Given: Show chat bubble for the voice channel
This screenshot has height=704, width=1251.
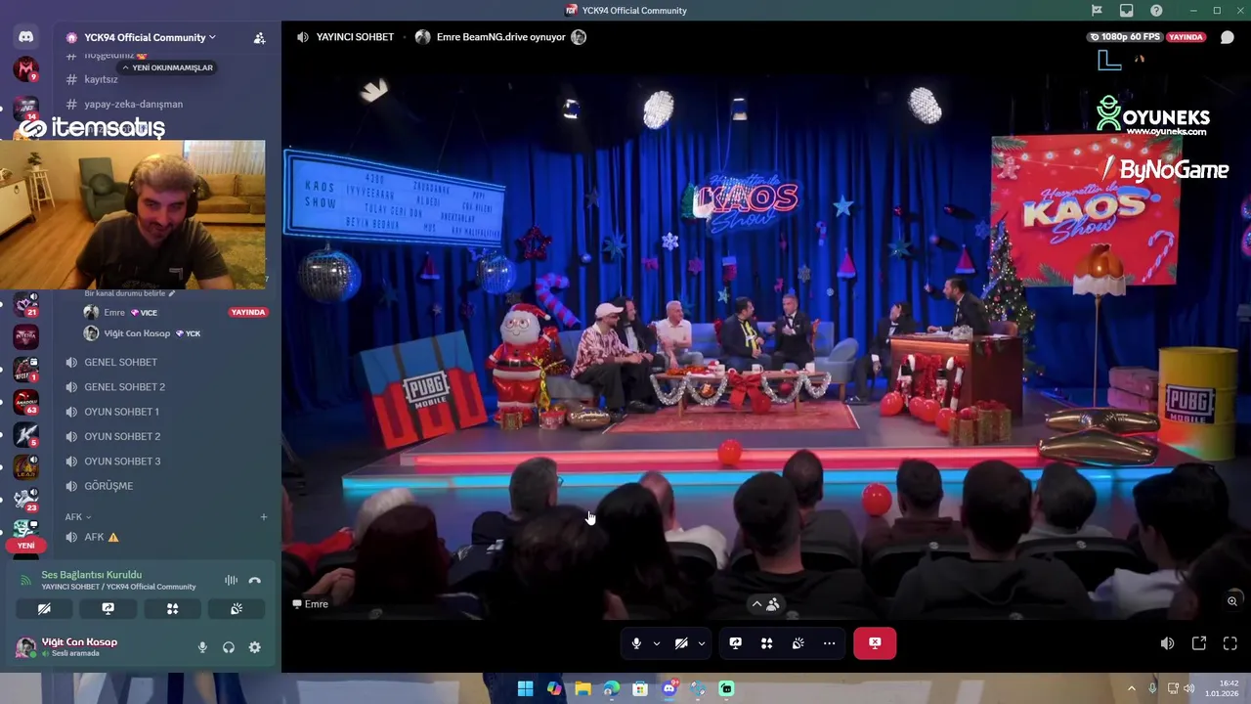Looking at the screenshot, I should [x=1228, y=37].
